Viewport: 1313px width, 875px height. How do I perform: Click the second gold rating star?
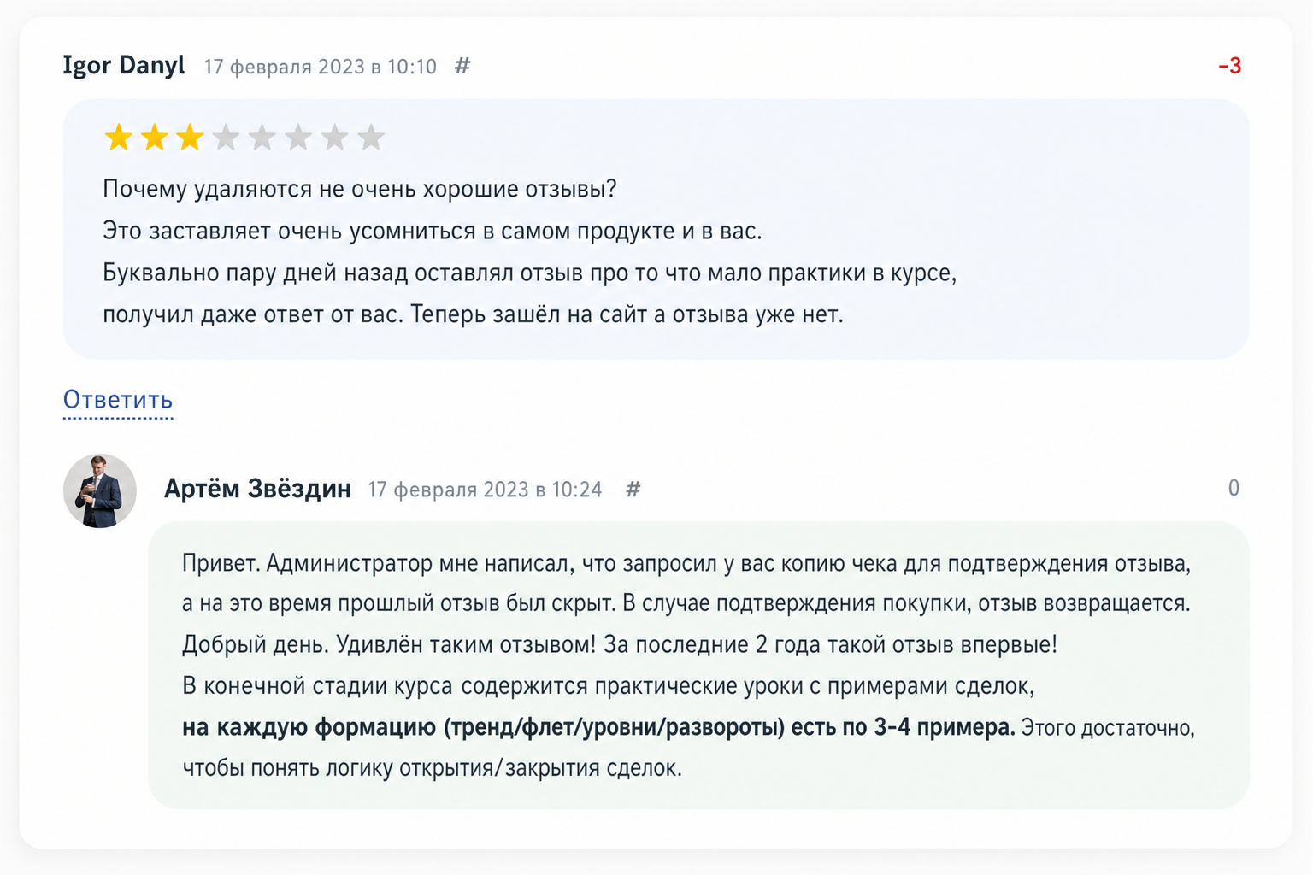(x=155, y=138)
